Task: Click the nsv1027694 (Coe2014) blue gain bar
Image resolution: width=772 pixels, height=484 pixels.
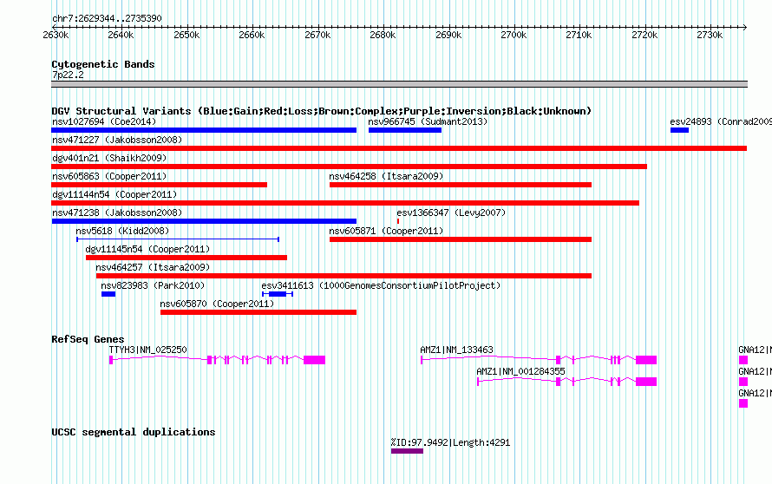Action: tap(204, 130)
